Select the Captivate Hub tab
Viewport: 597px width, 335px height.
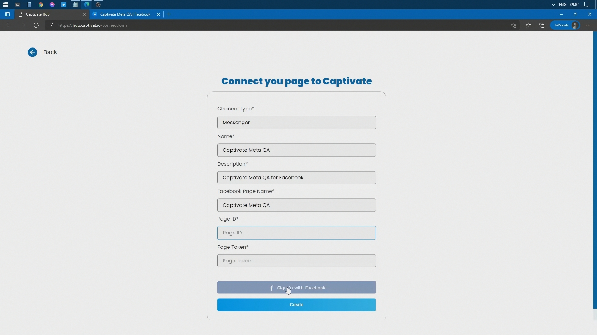[50, 14]
